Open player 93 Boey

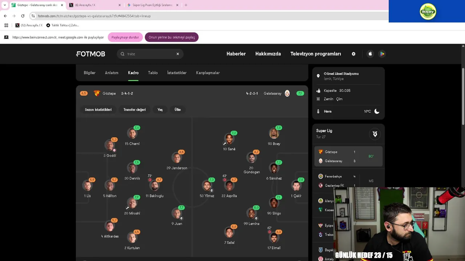pos(274,136)
